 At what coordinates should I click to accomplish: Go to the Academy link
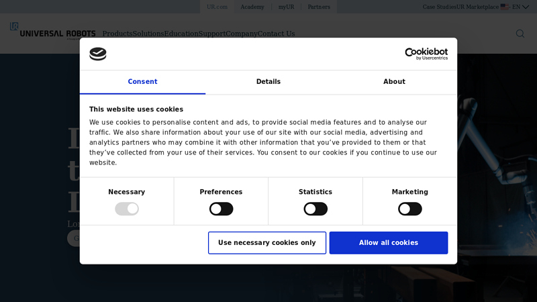(x=252, y=7)
